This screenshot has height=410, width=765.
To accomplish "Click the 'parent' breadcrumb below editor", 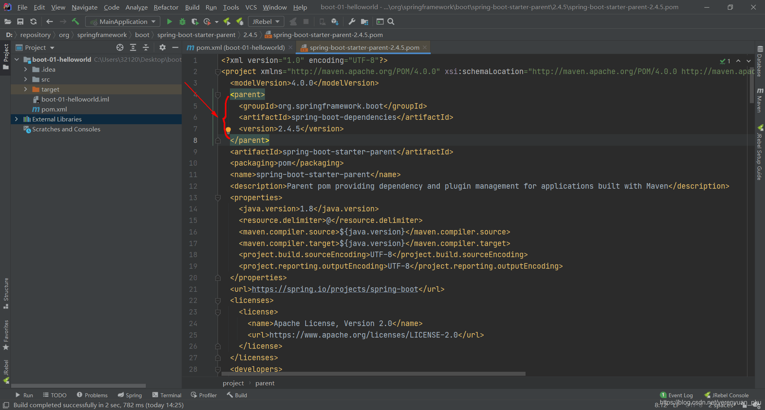I will click(x=265, y=383).
